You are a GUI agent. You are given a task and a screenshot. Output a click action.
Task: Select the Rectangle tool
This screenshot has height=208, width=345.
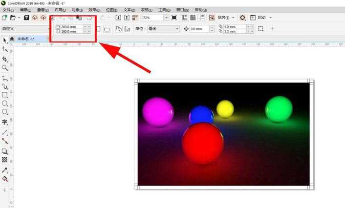coord(4,95)
